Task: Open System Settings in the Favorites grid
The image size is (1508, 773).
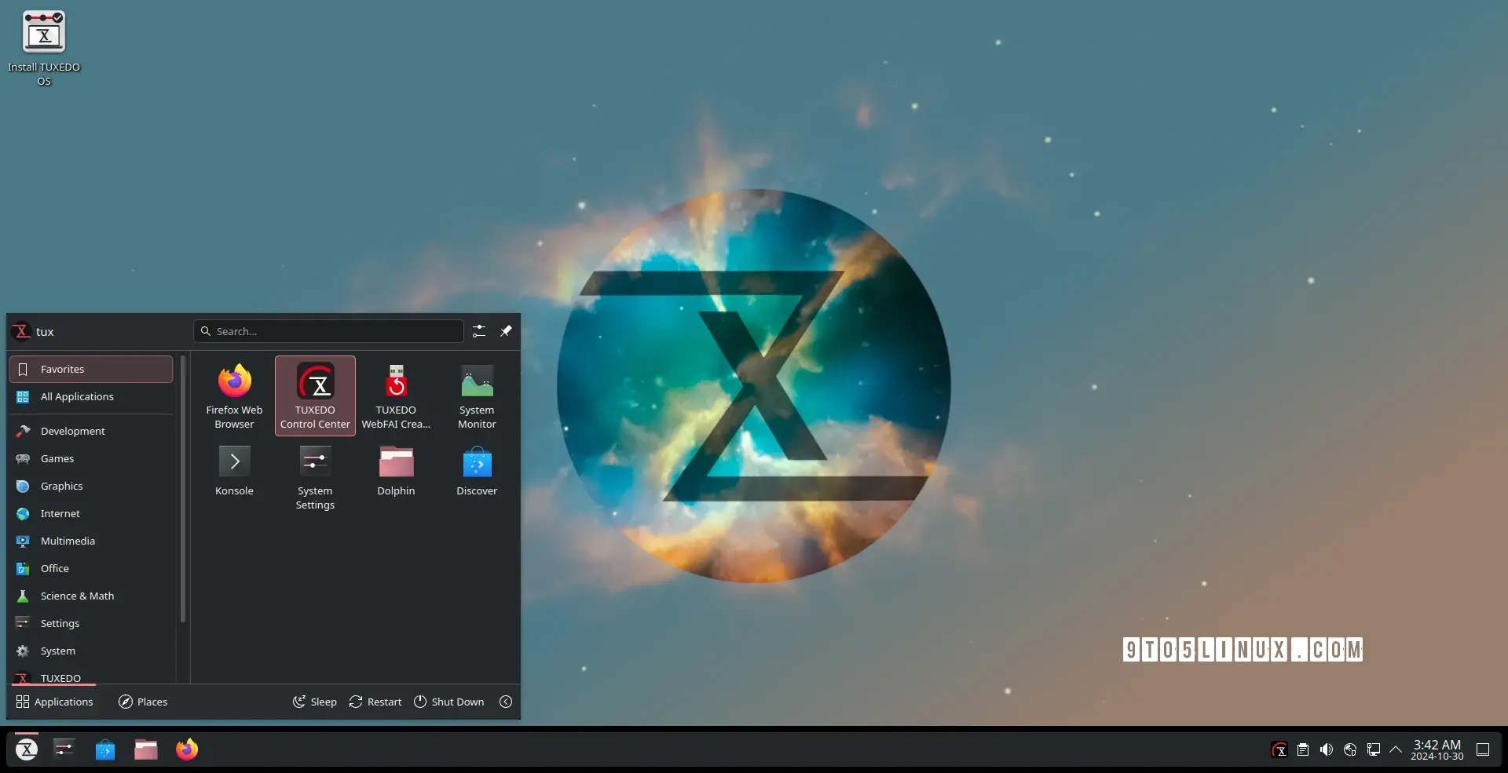Action: (315, 477)
